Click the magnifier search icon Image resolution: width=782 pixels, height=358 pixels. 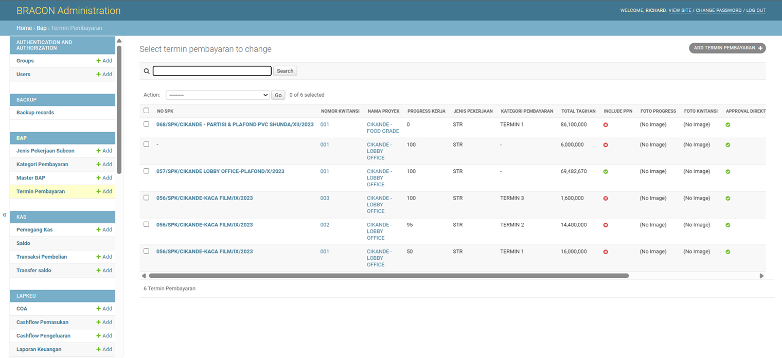click(x=147, y=71)
